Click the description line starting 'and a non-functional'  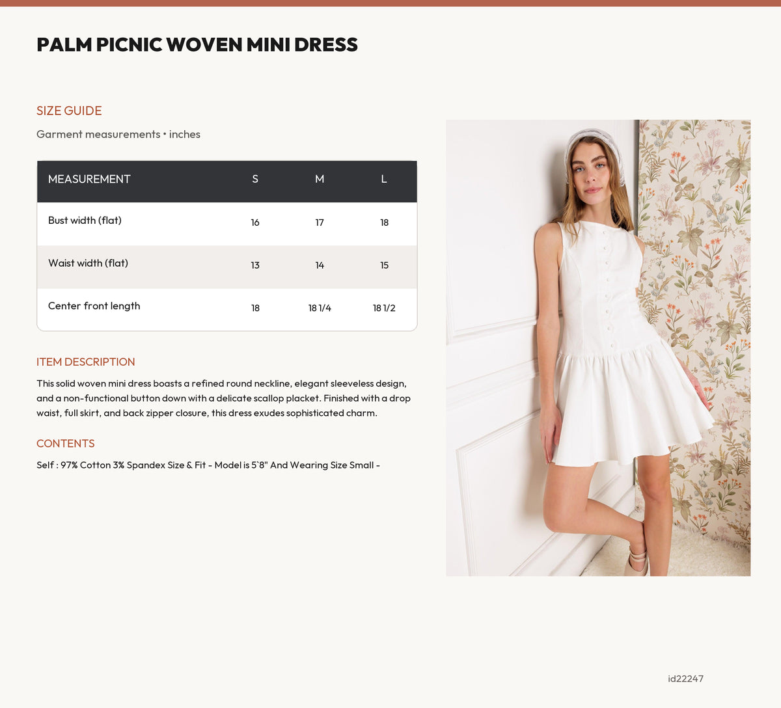223,398
